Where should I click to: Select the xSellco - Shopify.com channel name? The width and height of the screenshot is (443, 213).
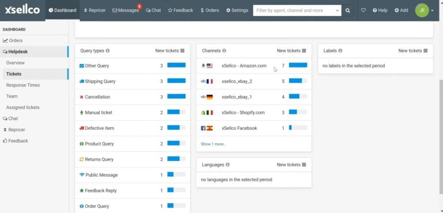[x=243, y=113]
